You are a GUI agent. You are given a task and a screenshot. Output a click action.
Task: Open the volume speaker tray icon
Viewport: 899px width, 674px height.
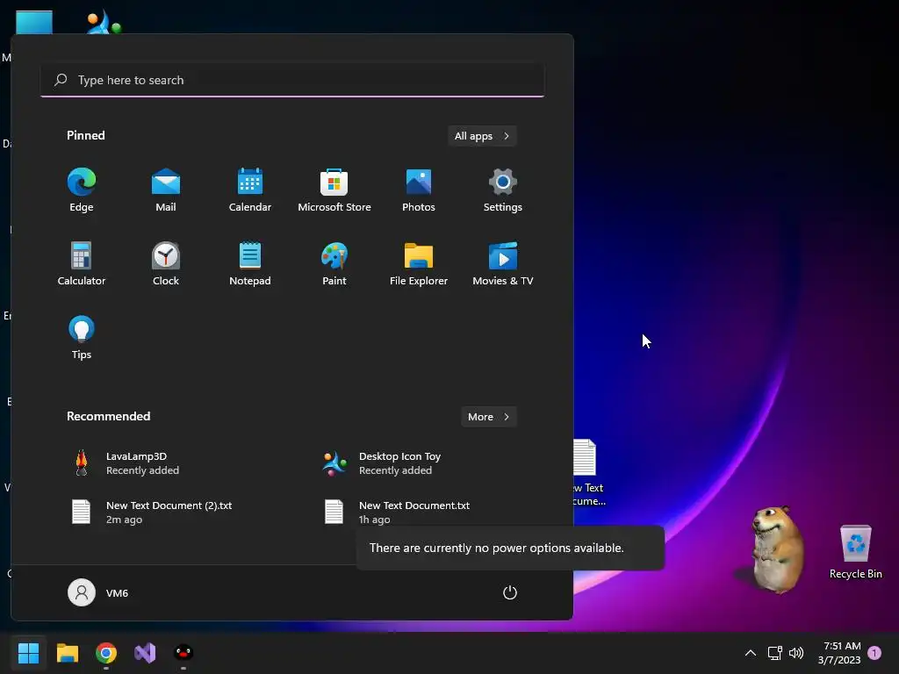795,652
